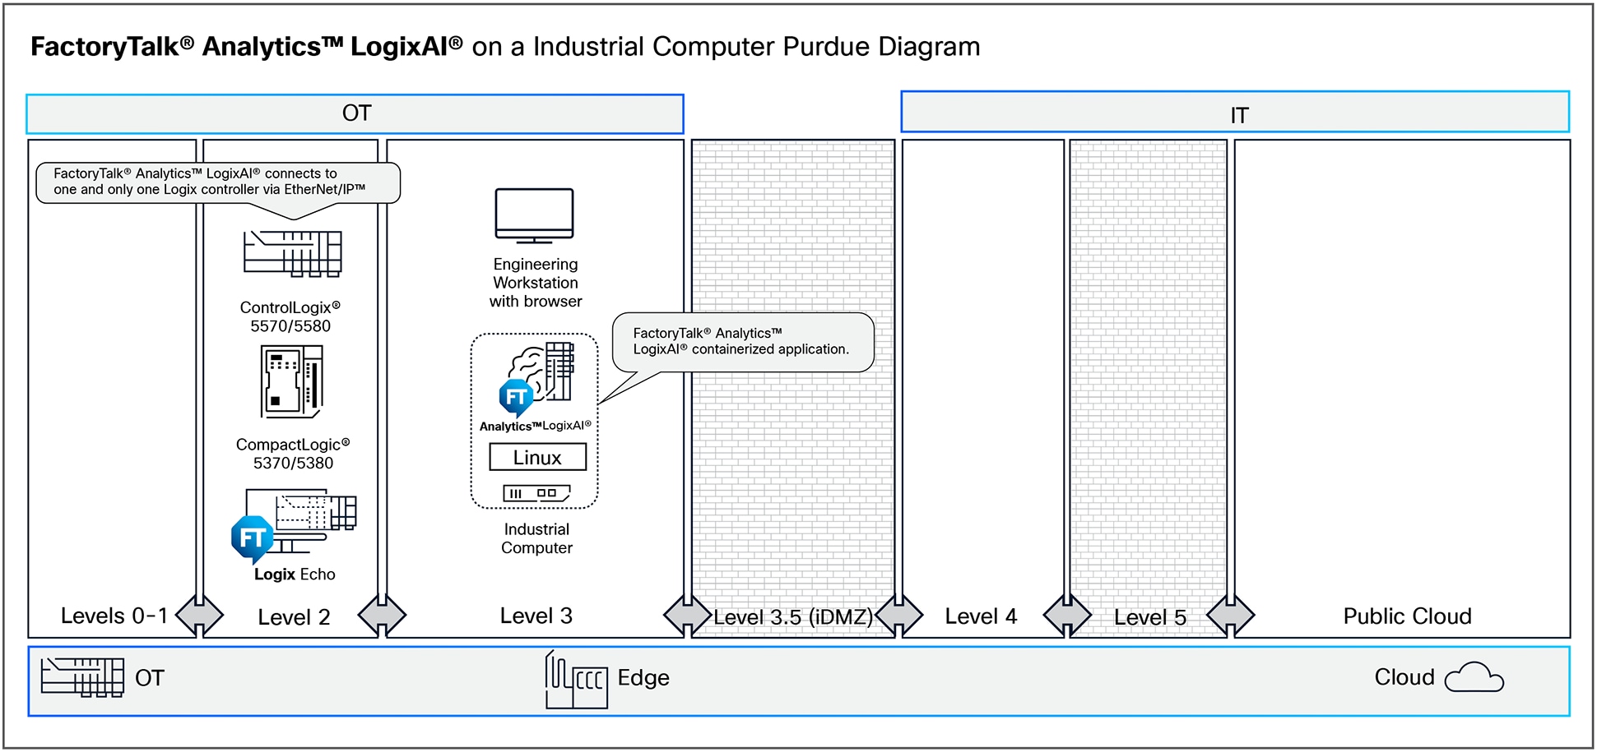Click the arrow between iDMZ and Level 4
The image size is (1597, 752).
pos(898,615)
